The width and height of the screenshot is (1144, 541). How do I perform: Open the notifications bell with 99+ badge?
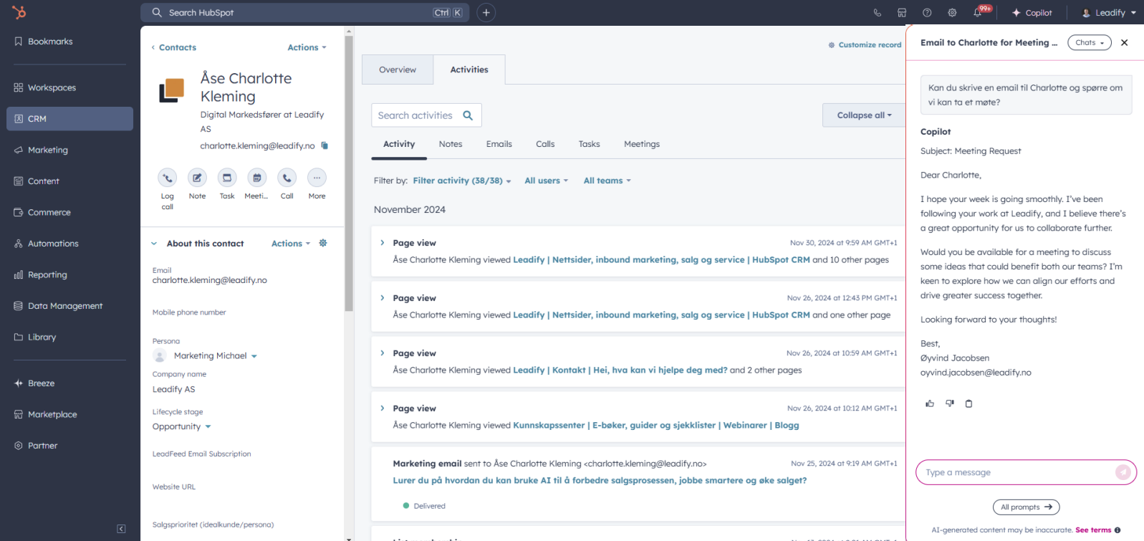[979, 12]
